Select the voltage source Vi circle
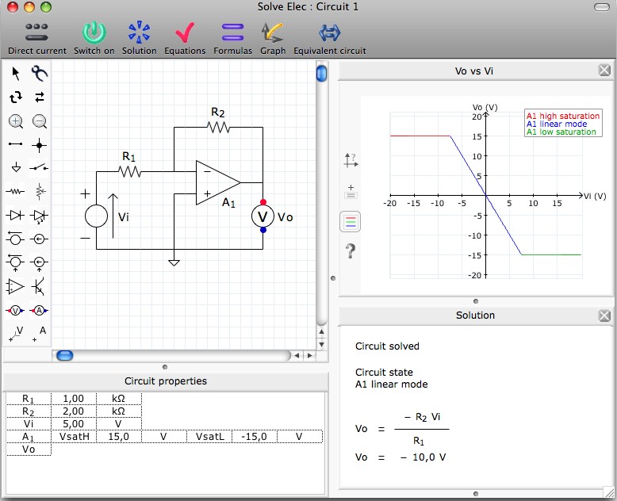617x501 pixels. 97,216
